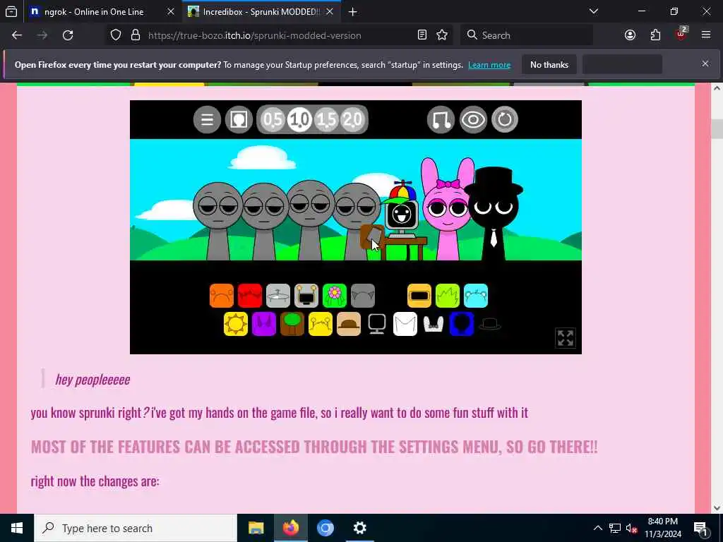This screenshot has width=723, height=542.
Task: Set playback speed to 1.0
Action: tap(299, 120)
